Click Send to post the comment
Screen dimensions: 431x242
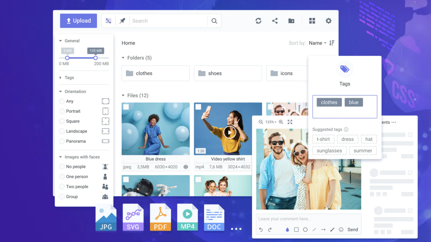(x=352, y=230)
